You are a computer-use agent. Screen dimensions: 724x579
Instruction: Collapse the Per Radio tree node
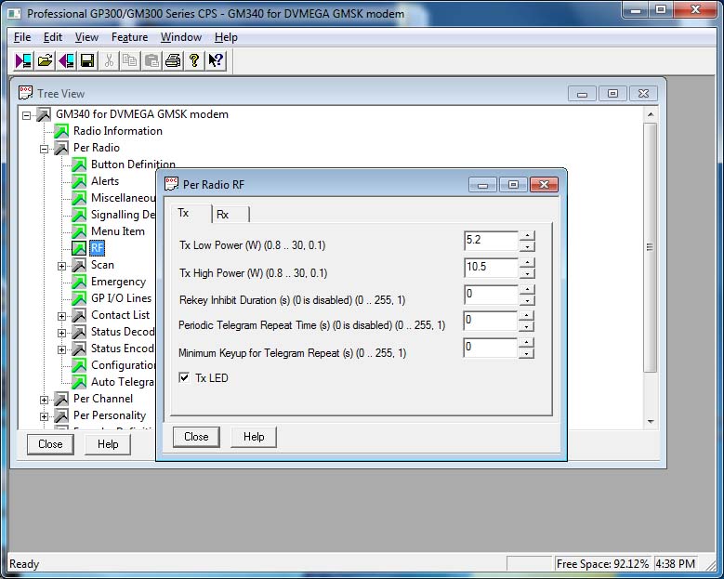pyautogui.click(x=44, y=149)
